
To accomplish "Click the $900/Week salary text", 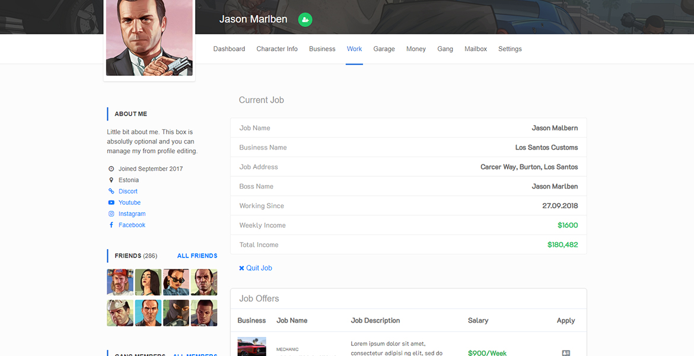I will click(x=487, y=353).
